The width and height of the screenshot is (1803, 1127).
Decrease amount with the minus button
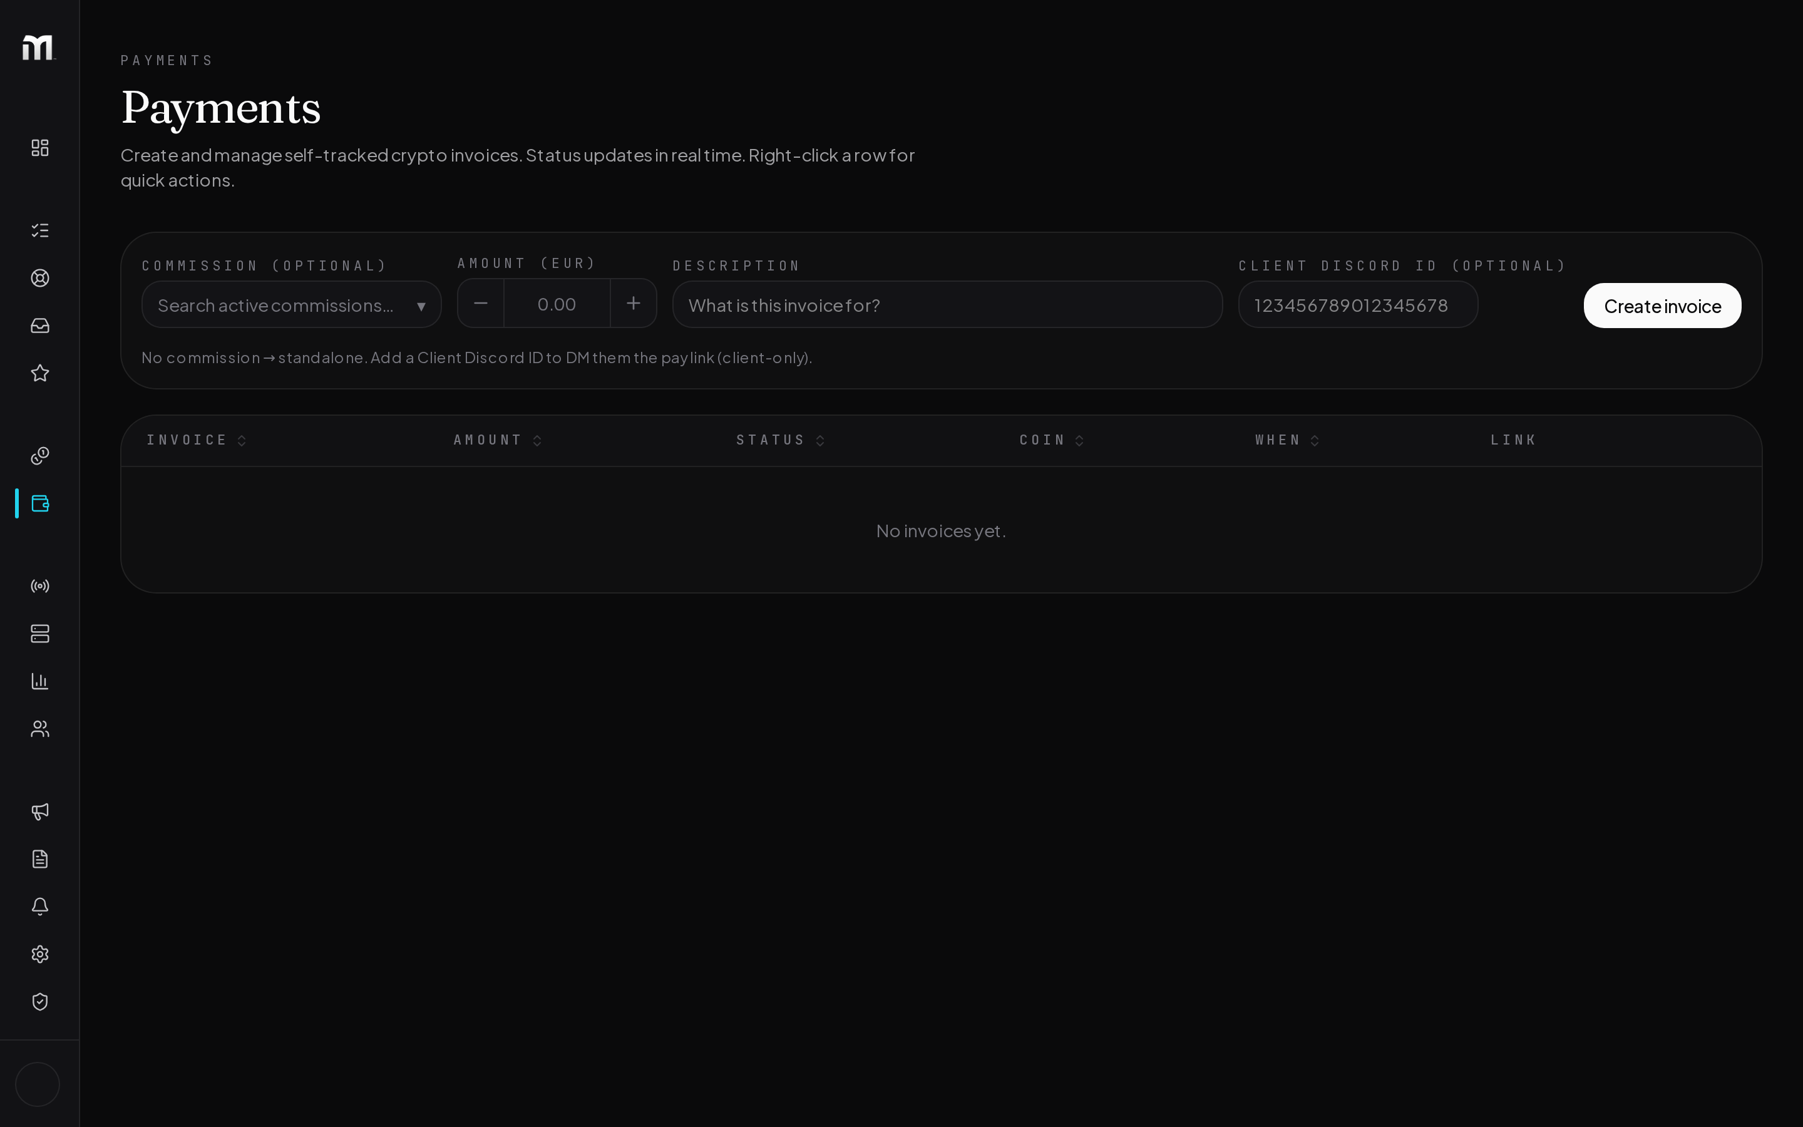pyautogui.click(x=481, y=304)
